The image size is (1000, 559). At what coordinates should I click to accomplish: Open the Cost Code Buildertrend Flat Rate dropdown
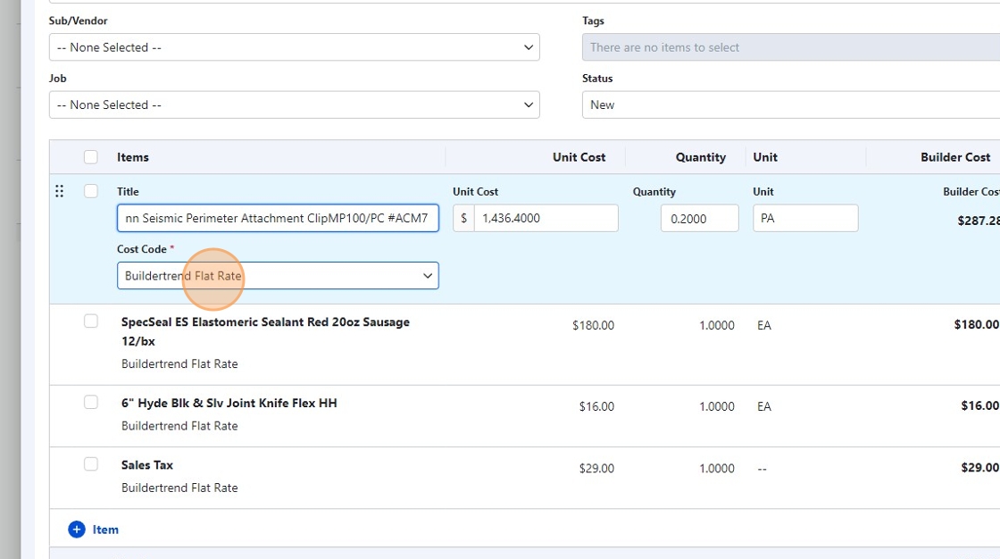[x=278, y=276]
